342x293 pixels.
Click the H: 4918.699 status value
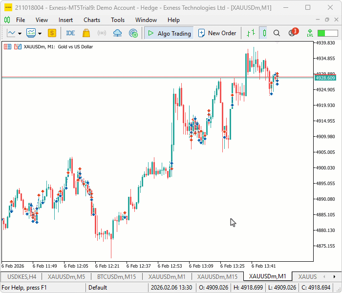[x=248, y=288]
